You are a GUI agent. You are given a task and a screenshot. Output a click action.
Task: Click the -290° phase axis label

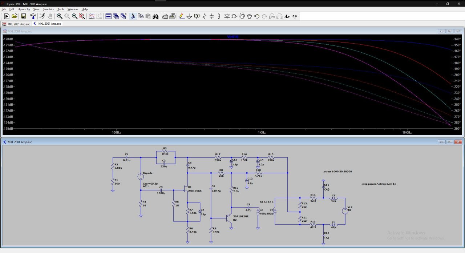point(457,129)
